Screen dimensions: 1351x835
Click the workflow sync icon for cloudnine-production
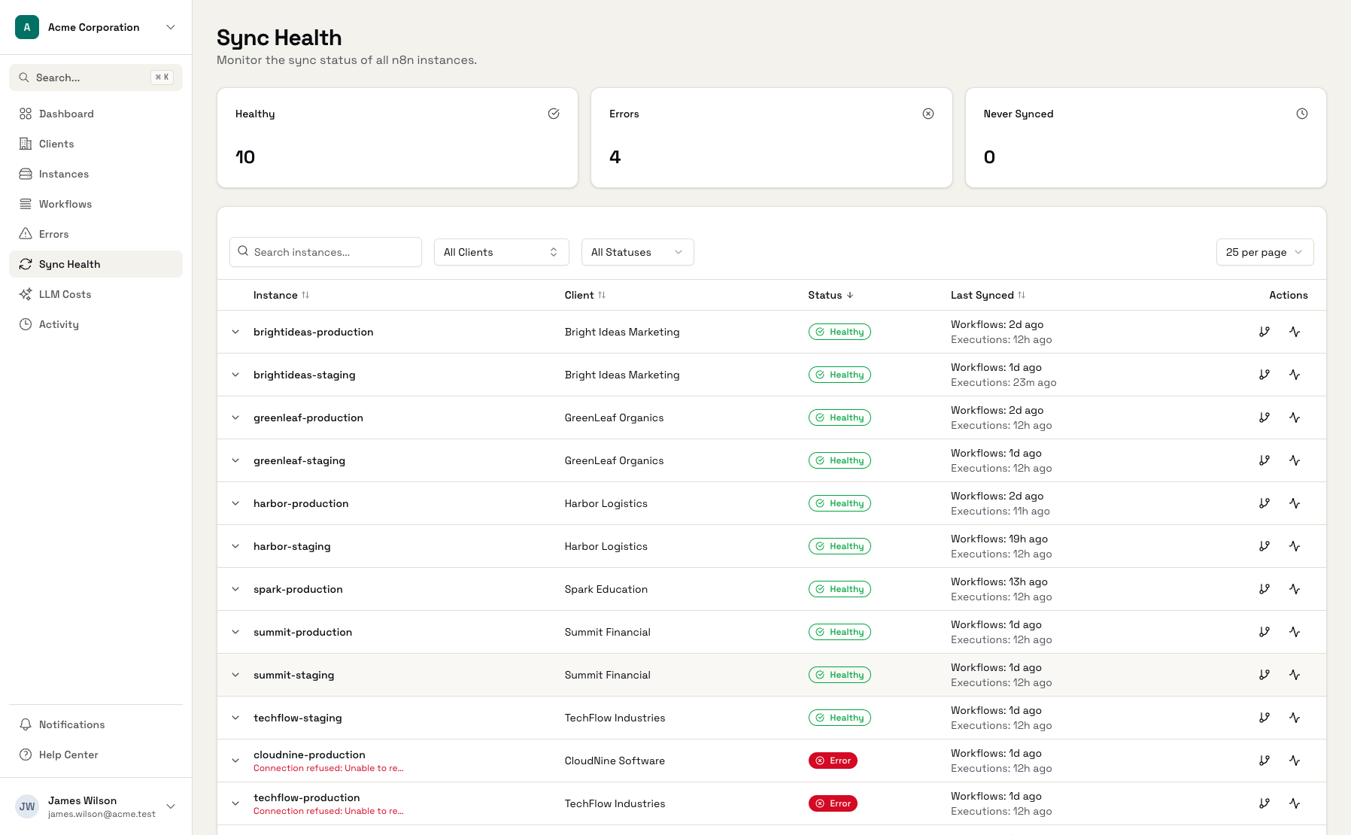(1264, 761)
